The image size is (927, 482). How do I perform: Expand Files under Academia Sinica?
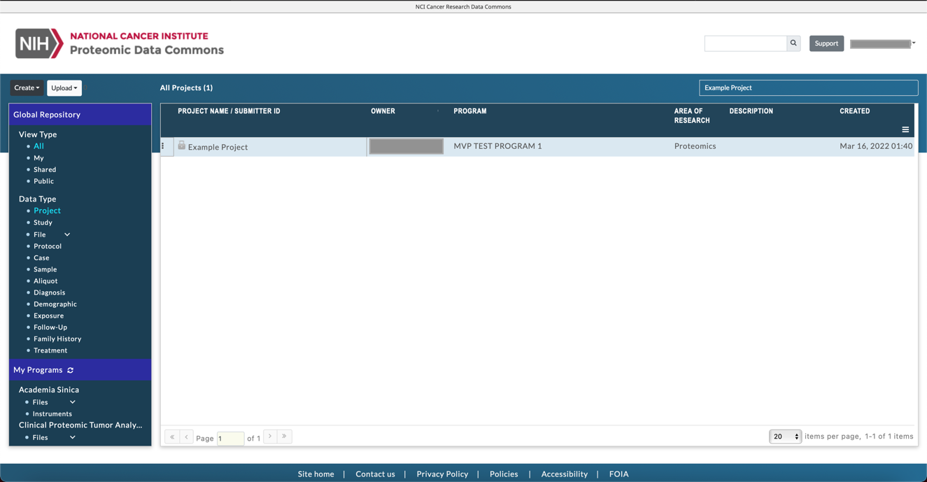tap(72, 402)
